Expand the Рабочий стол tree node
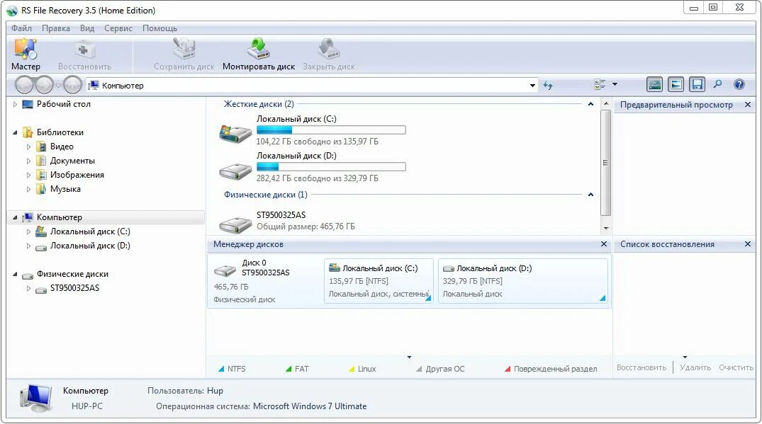Viewport: 762px width, 424px height. click(15, 104)
